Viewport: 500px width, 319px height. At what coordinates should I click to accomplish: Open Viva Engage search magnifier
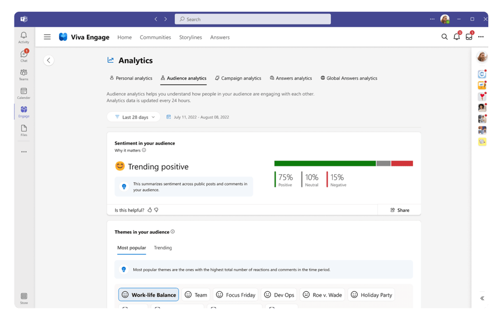444,37
